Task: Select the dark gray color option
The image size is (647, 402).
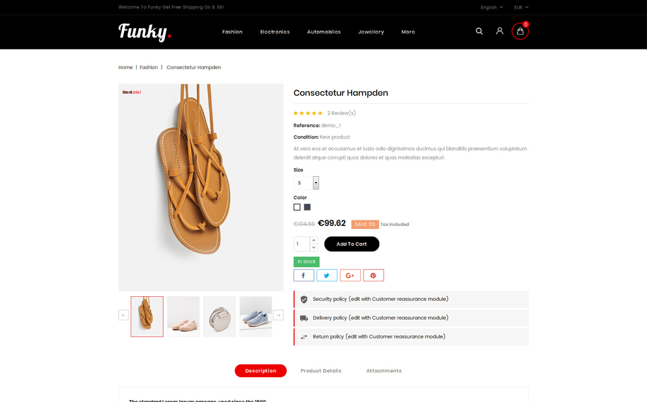Action: [307, 207]
